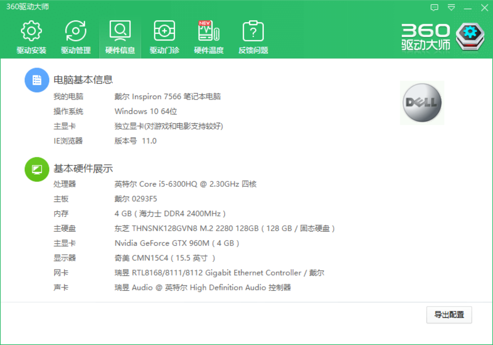Screen dimensions: 493x345
Task: Click the 导出配置 button
Action: [449, 315]
